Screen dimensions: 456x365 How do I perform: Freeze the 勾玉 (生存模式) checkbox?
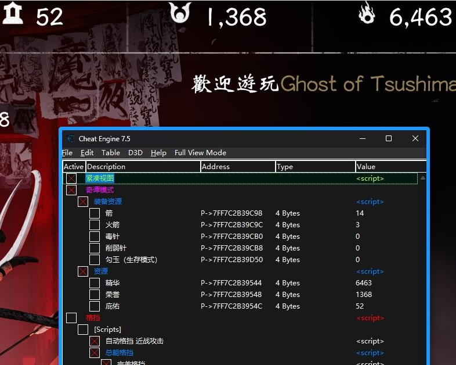coord(95,260)
